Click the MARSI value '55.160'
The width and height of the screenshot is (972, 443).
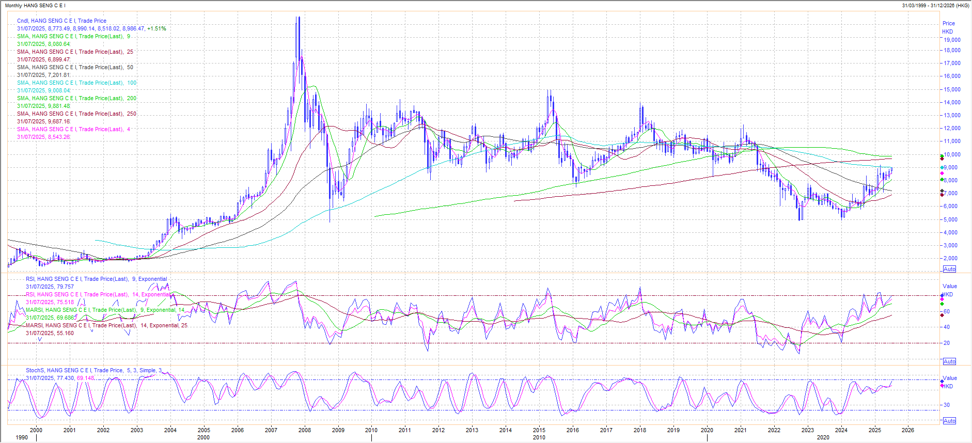click(65, 334)
